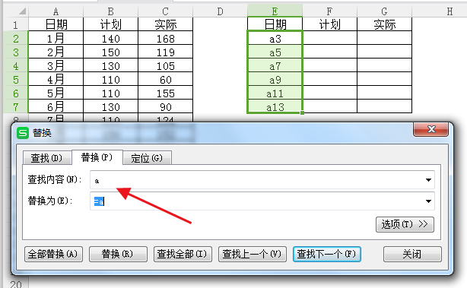Open the 定位(G) tab

pos(147,158)
